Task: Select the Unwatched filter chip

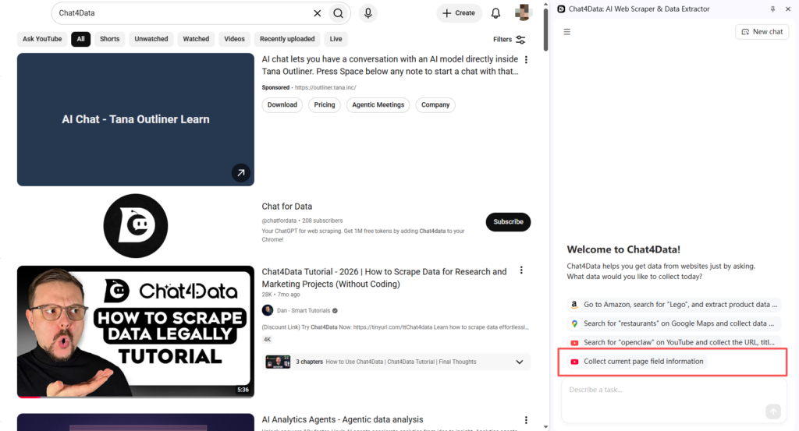Action: click(151, 39)
